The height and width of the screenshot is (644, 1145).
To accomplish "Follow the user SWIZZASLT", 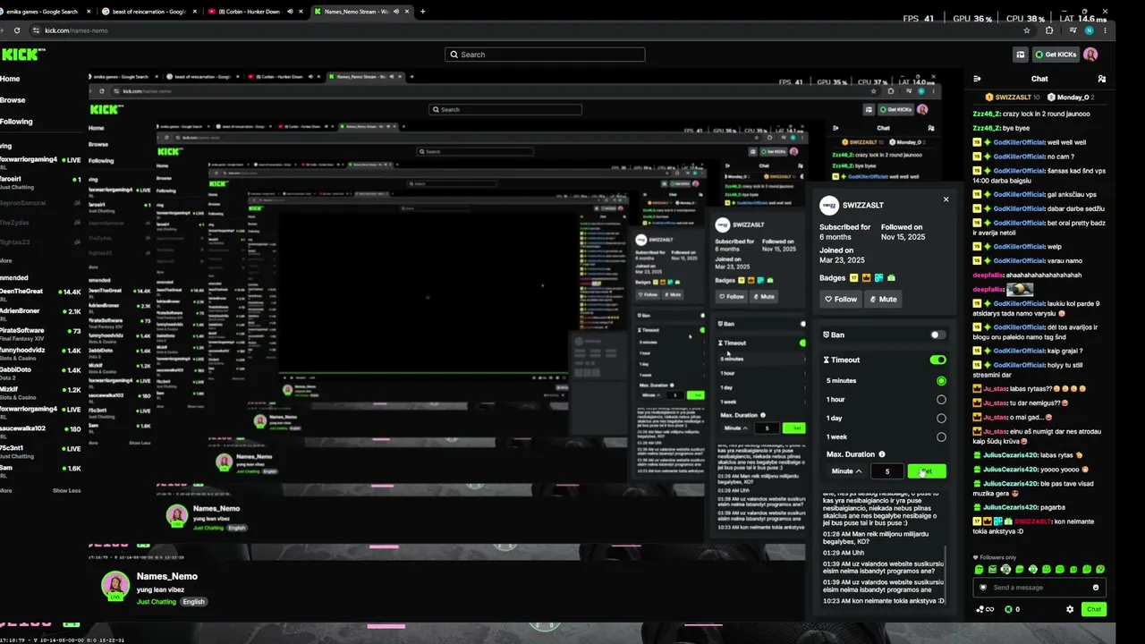I will (x=841, y=299).
